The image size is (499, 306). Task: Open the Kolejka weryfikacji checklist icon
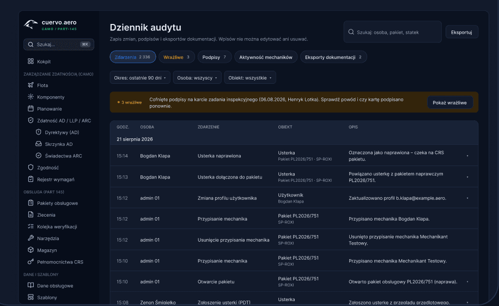pos(31,227)
